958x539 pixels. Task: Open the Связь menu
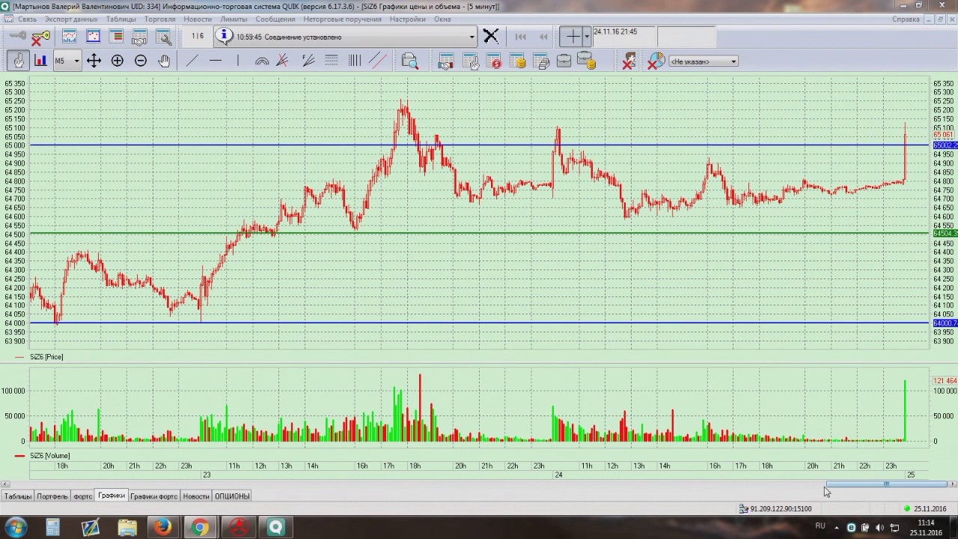click(27, 19)
